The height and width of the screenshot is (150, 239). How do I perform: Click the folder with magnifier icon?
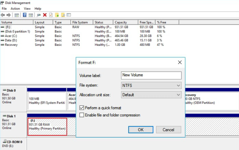[63, 15]
